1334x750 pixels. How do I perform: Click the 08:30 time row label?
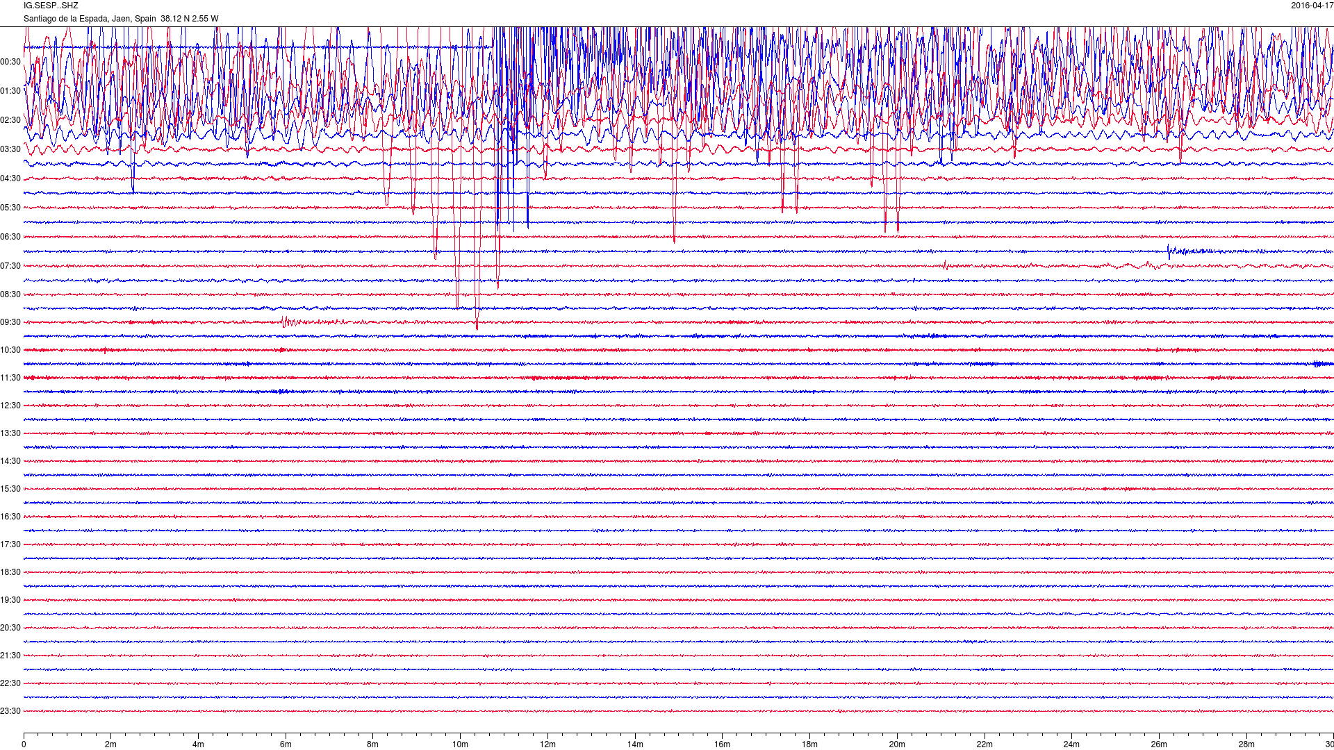coord(10,294)
